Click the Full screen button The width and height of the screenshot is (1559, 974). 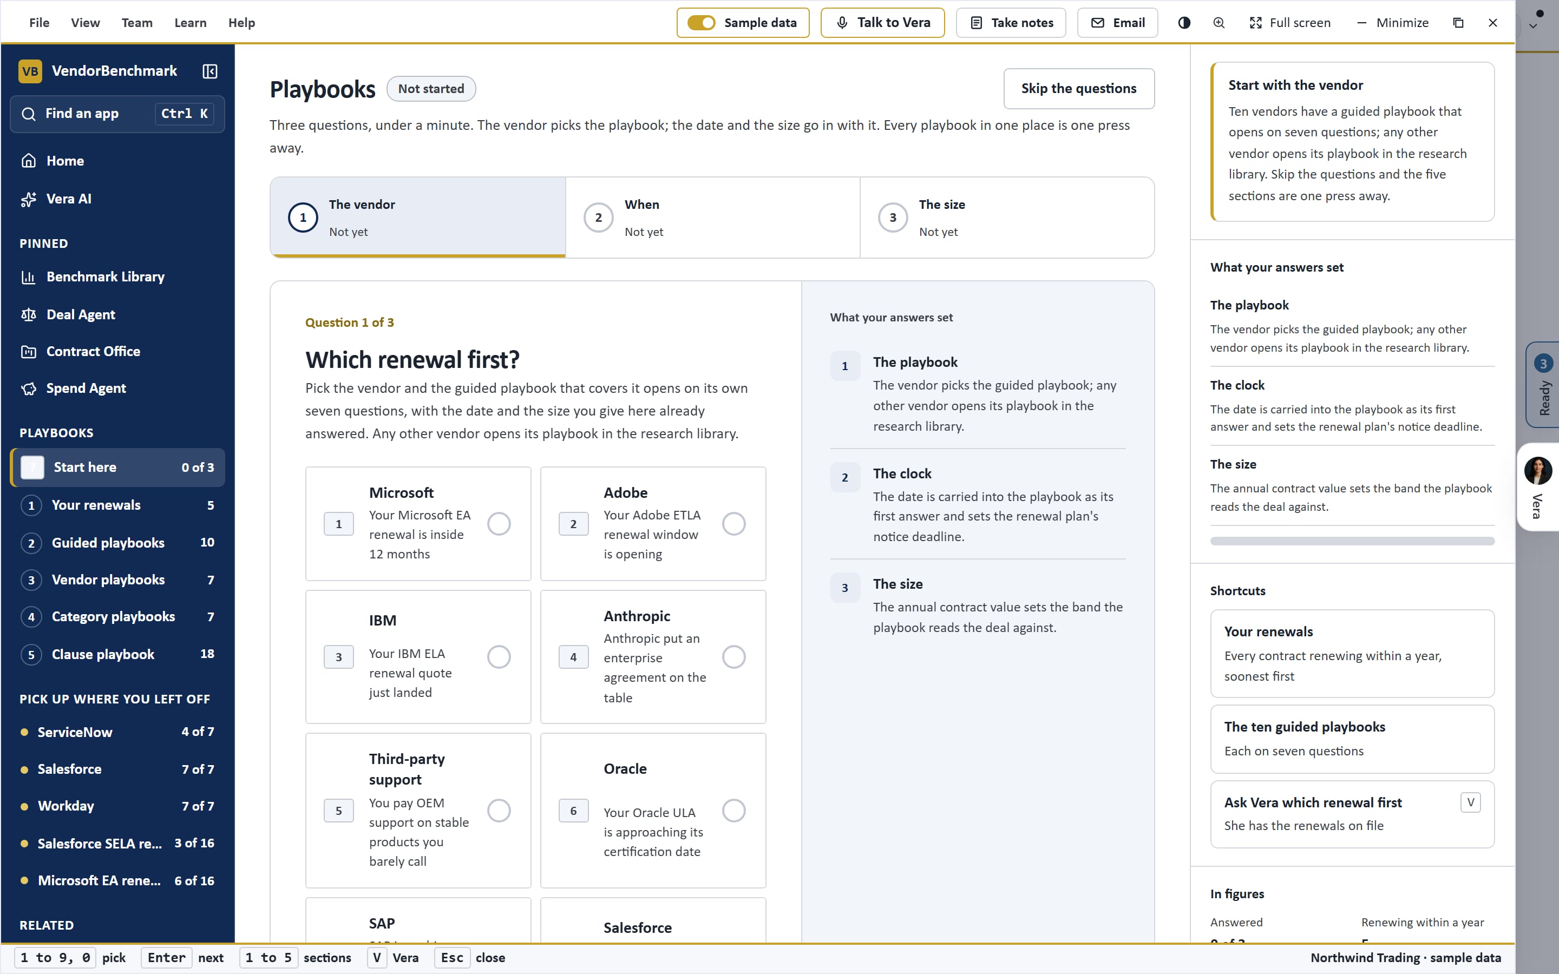click(1291, 23)
